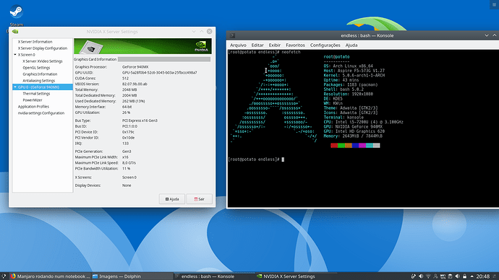This screenshot has height=280, width=499.
Task: Click the Konsole terminal prompt icon in title bar
Action: point(232,35)
